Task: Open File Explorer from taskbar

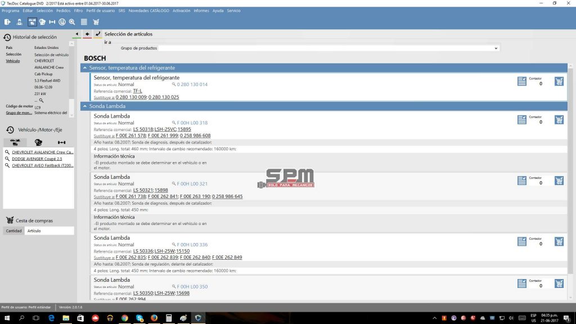Action: click(66, 318)
